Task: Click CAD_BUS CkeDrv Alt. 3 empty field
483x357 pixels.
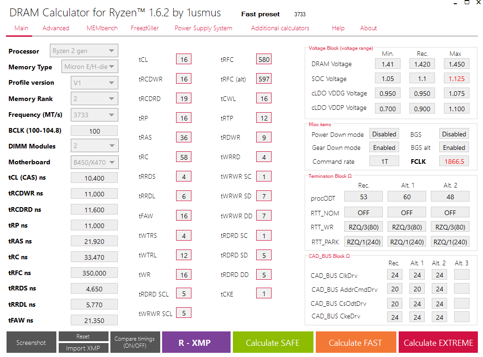Action: pos(462,317)
